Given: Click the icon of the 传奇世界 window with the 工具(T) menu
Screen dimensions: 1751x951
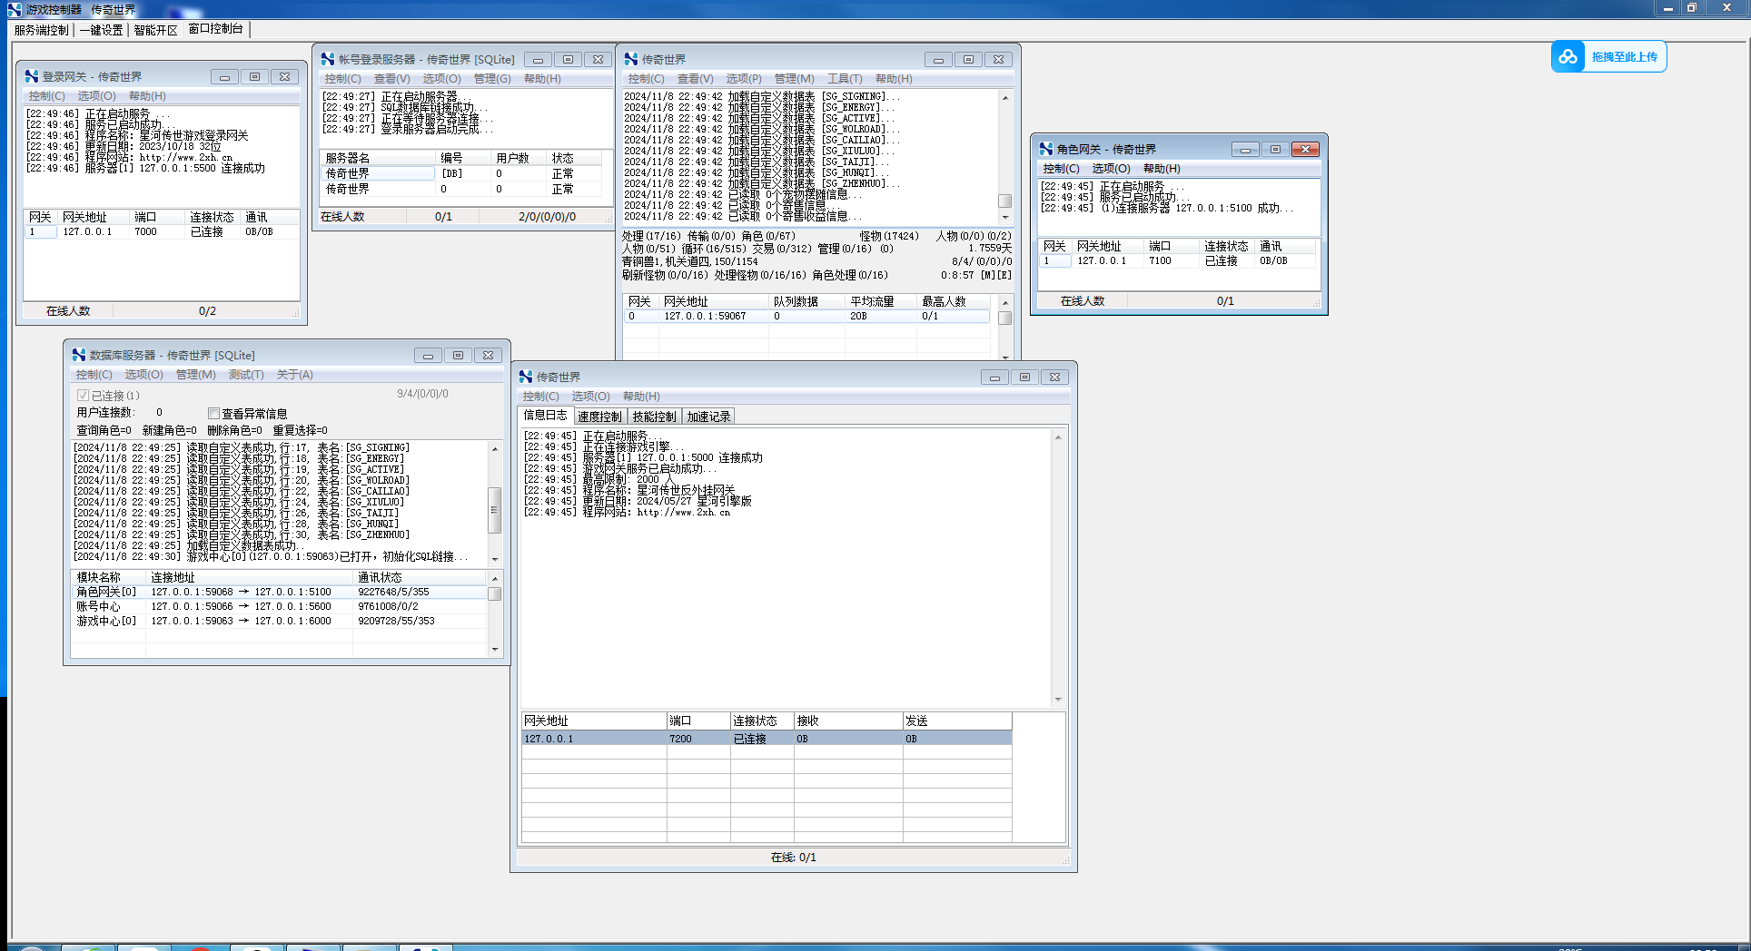Looking at the screenshot, I should click(631, 59).
